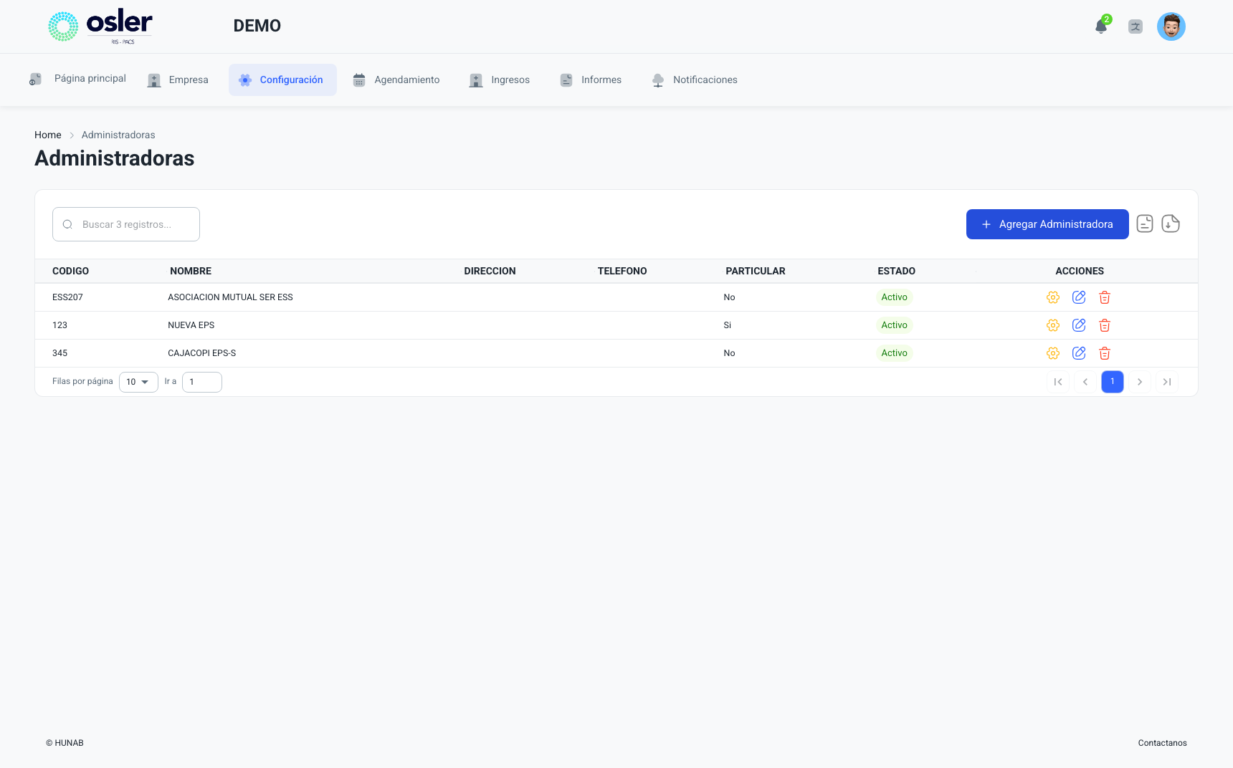This screenshot has width=1233, height=768.
Task: Click Agregar Administradora button
Action: [x=1047, y=224]
